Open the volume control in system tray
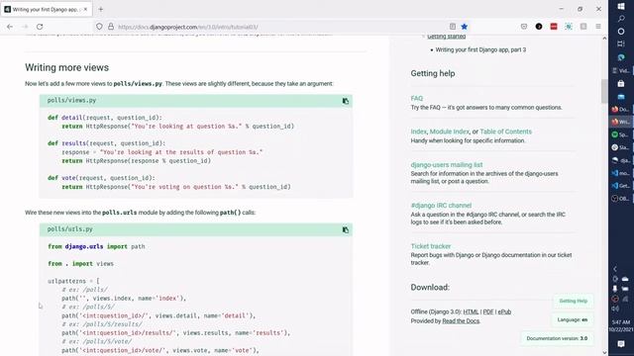Viewport: 634px width, 356px height. coord(615,309)
